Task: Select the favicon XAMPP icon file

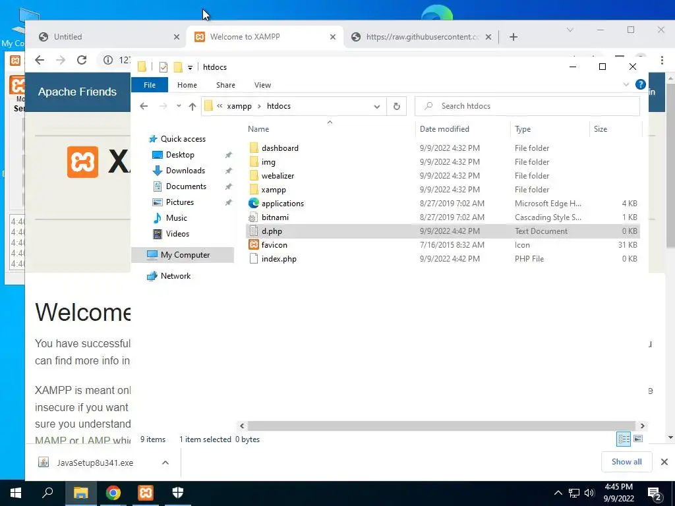Action: [x=254, y=245]
